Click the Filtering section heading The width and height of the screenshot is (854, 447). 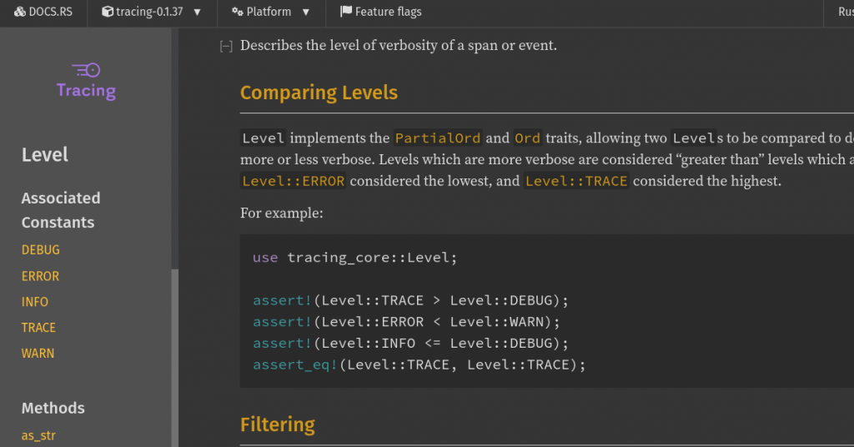point(278,424)
